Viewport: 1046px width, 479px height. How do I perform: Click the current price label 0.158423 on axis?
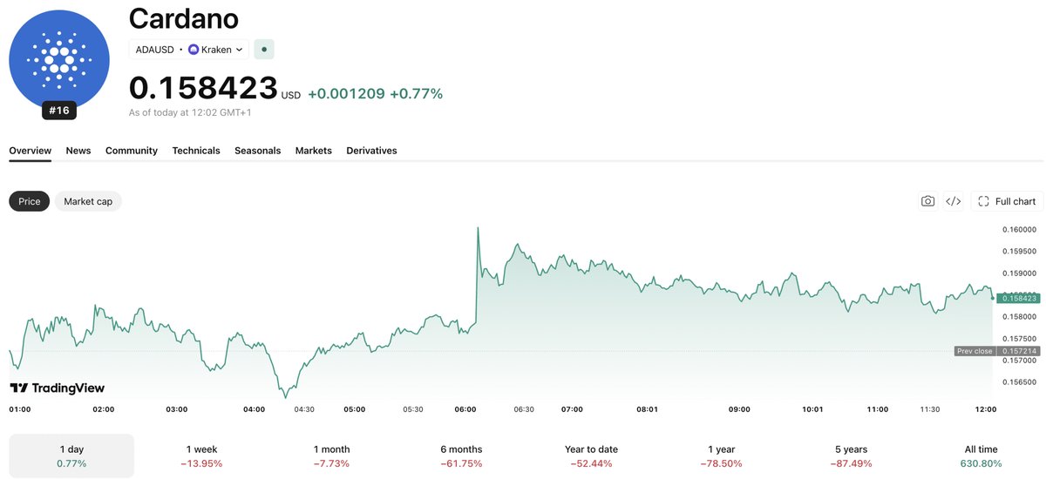(1019, 298)
